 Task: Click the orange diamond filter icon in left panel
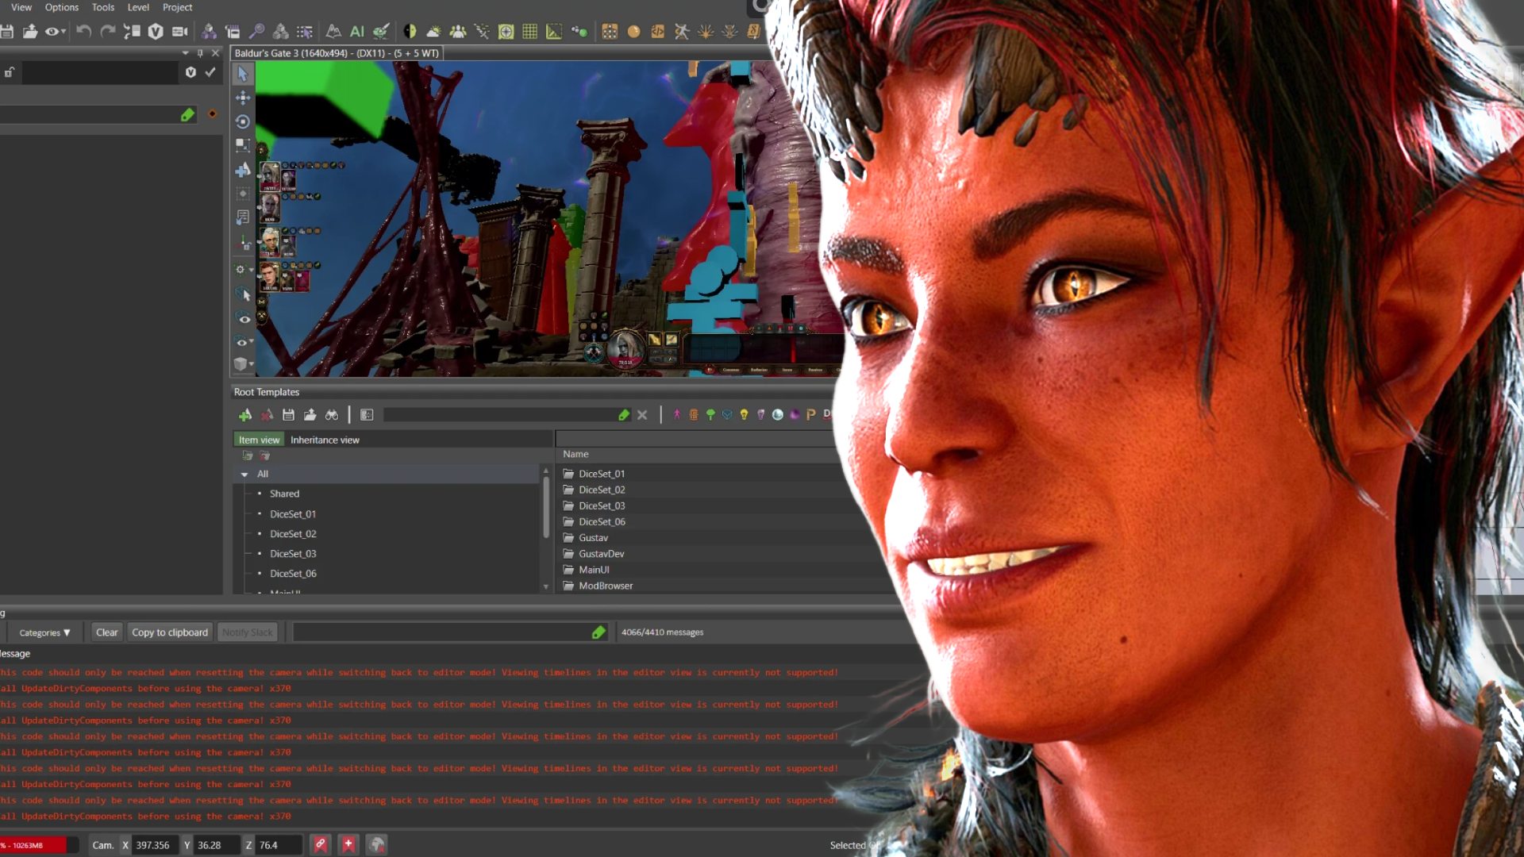pos(212,114)
